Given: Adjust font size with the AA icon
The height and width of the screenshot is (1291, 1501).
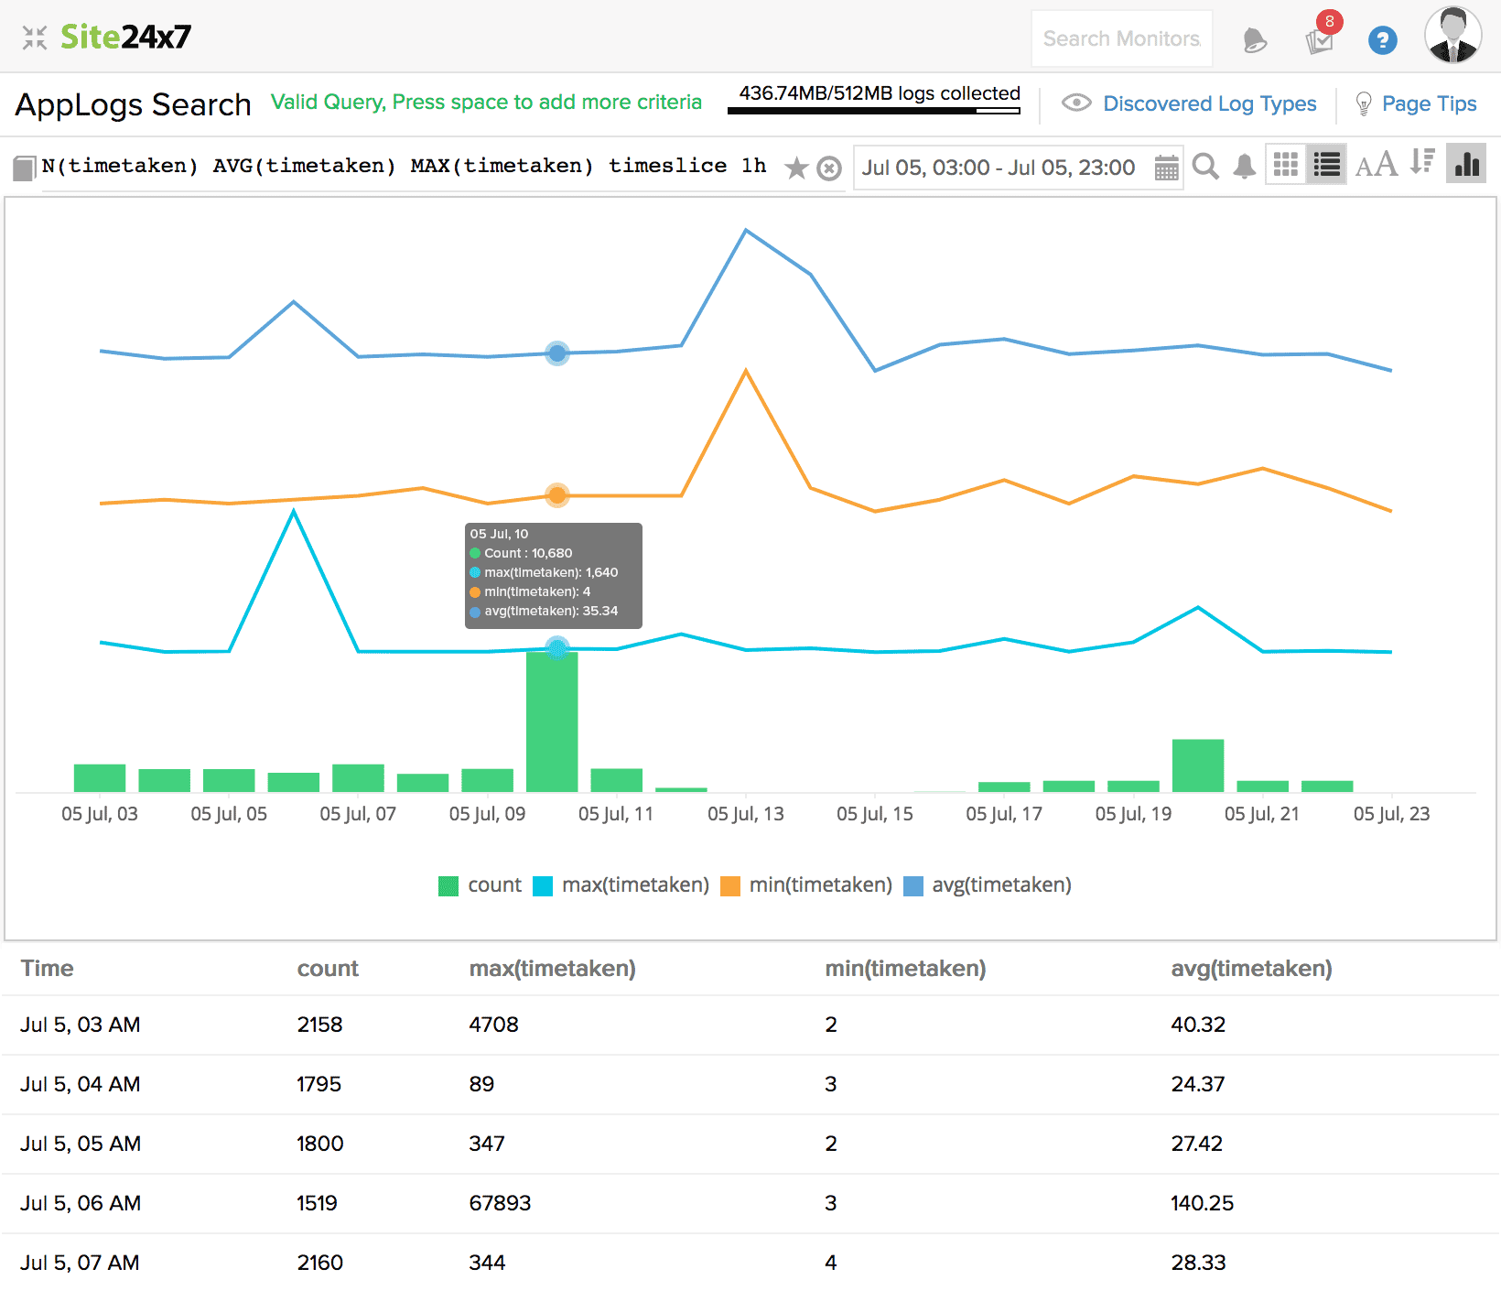Looking at the screenshot, I should click(1377, 165).
